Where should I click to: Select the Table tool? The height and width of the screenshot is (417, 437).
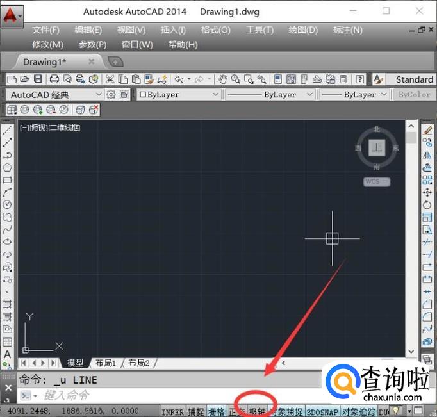tap(8, 341)
